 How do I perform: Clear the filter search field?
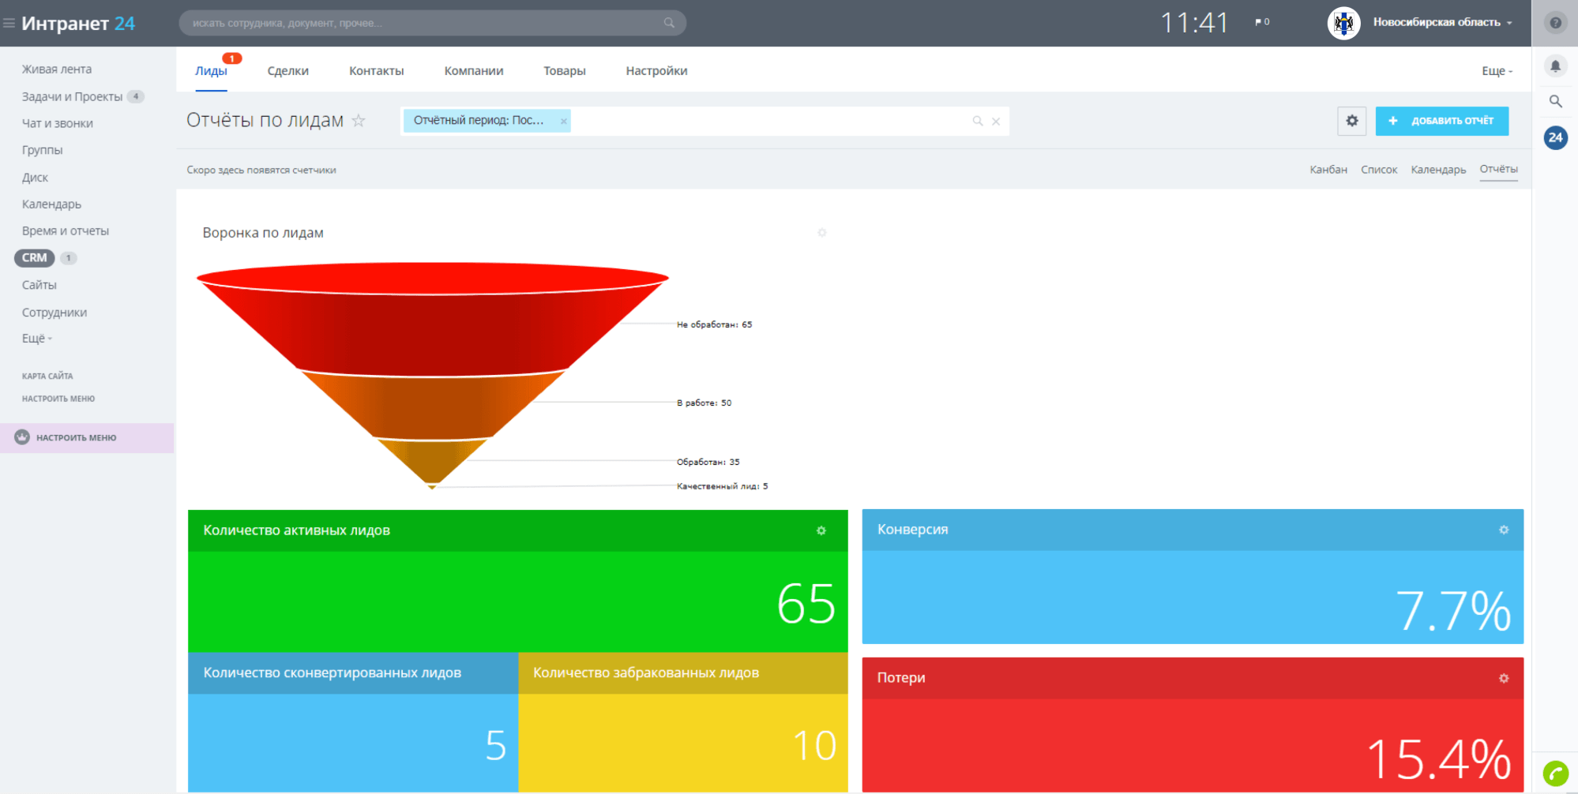click(996, 122)
